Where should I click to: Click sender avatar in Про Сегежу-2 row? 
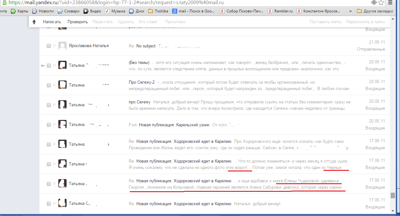click(x=62, y=85)
